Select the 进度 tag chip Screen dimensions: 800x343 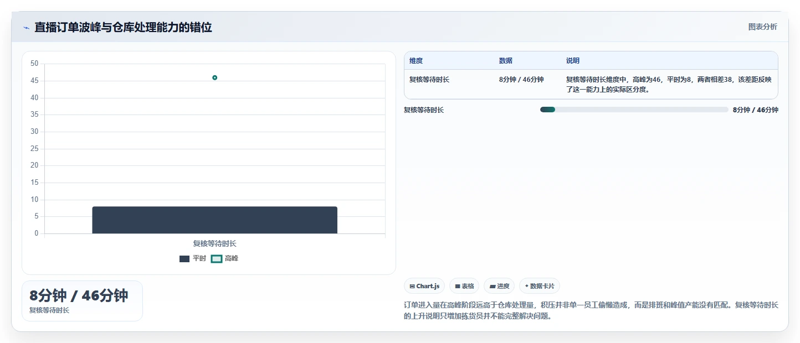(499, 286)
